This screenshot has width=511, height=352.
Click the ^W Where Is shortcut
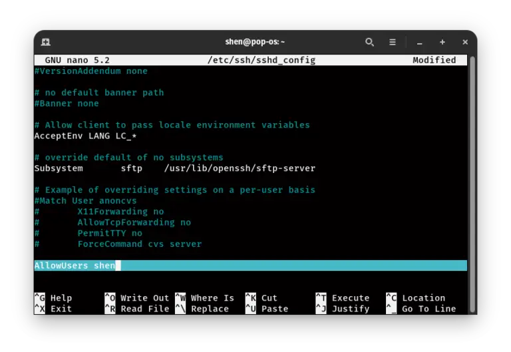[x=205, y=298]
